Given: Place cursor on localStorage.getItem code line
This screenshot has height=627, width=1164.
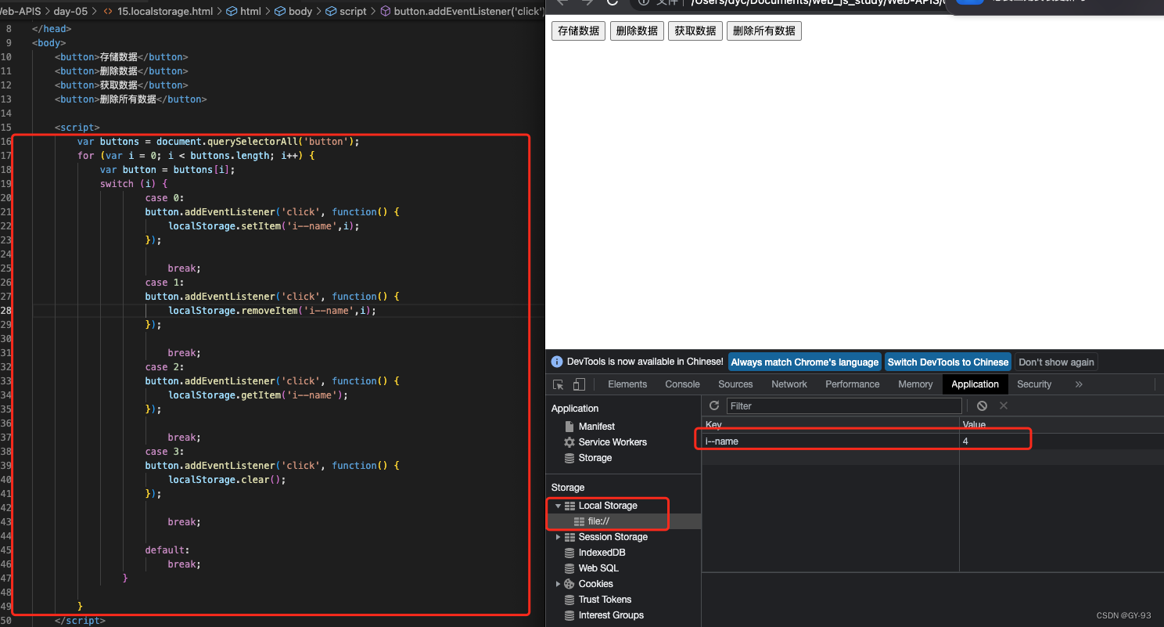Looking at the screenshot, I should (x=258, y=395).
